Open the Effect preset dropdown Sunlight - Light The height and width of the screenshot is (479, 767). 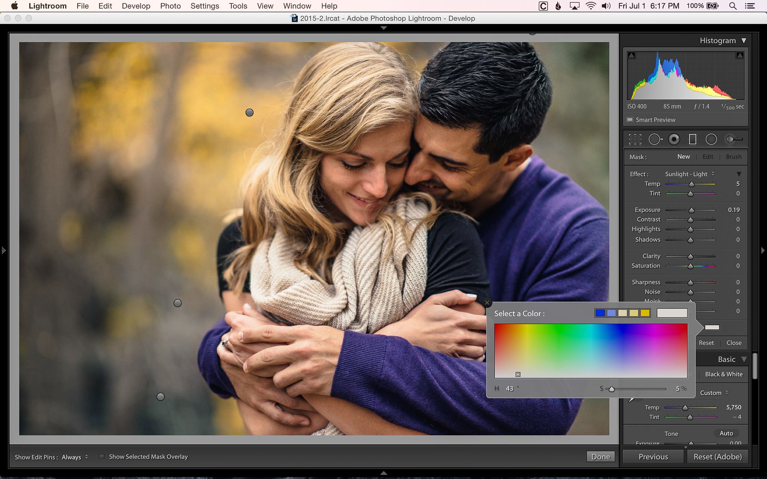click(x=689, y=174)
